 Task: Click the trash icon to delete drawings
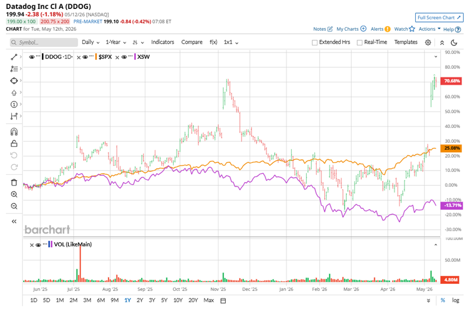pyautogui.click(x=14, y=183)
